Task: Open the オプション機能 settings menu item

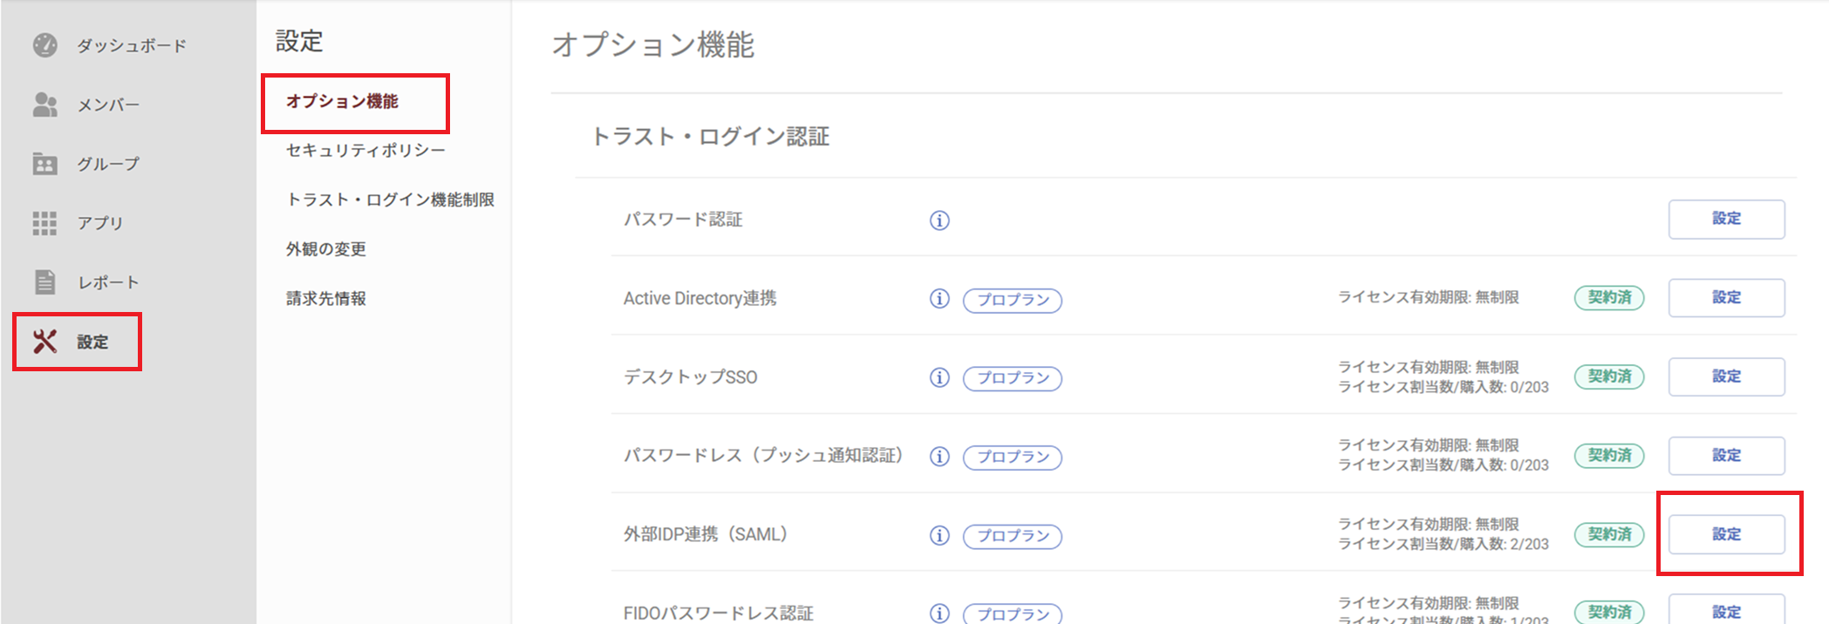Action: click(342, 102)
